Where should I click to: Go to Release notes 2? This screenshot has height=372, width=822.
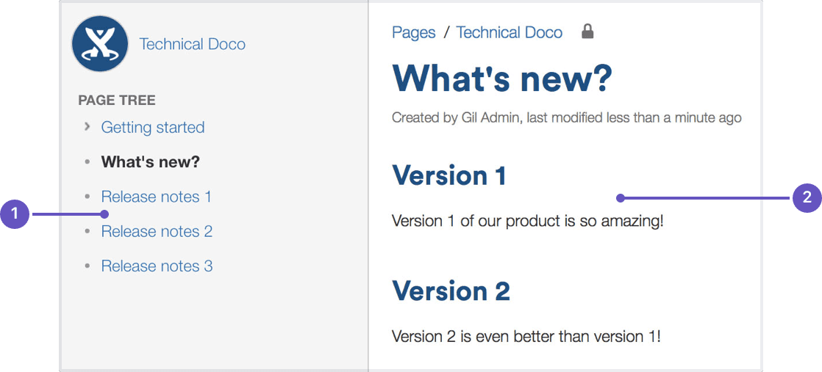tap(157, 231)
